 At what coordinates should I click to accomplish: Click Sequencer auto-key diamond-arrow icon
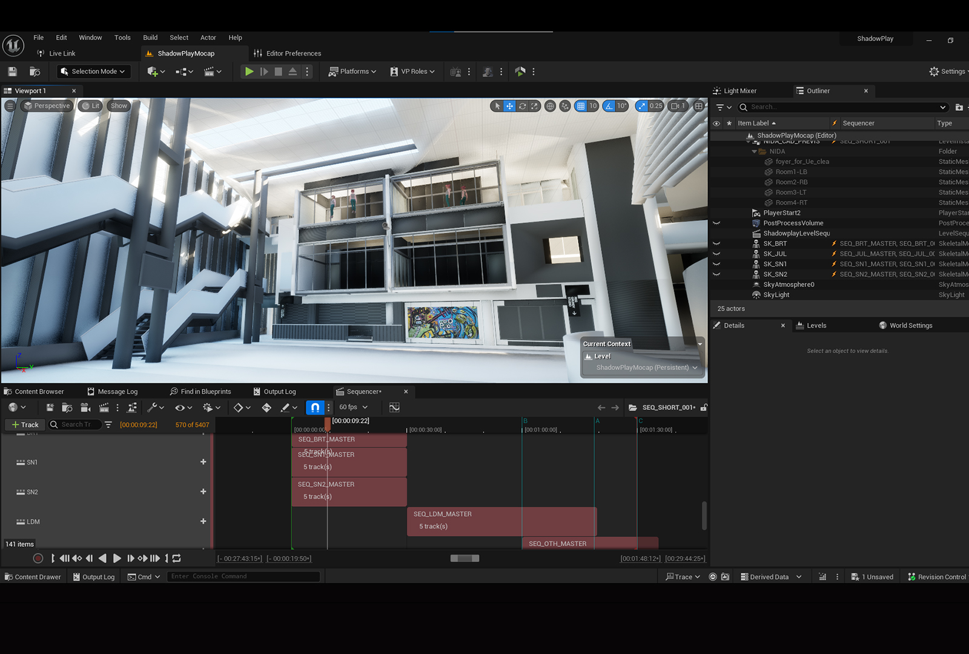tap(266, 408)
